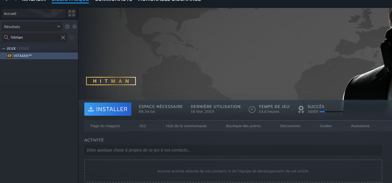This screenshot has width=392, height=183.
Task: Open advanced filter options icon
Action: [72, 38]
